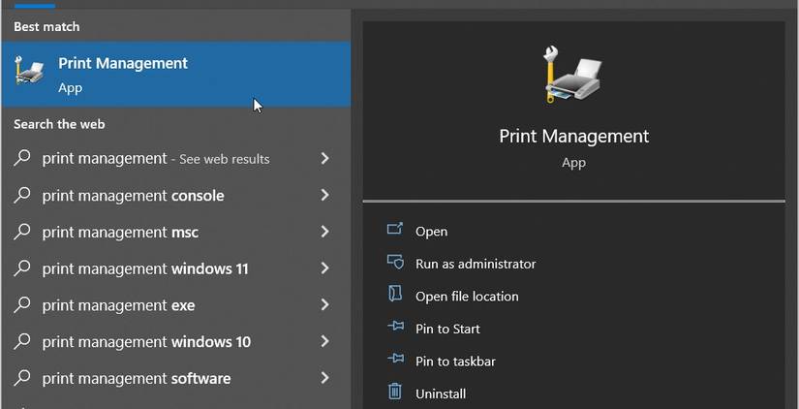This screenshot has height=409, width=799.
Task: Expand the print management software suggestion arrow
Action: point(324,378)
